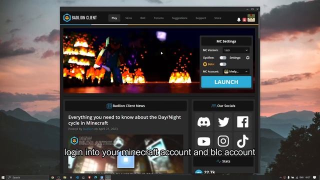
Task: Open the Support tab
Action: point(201,18)
